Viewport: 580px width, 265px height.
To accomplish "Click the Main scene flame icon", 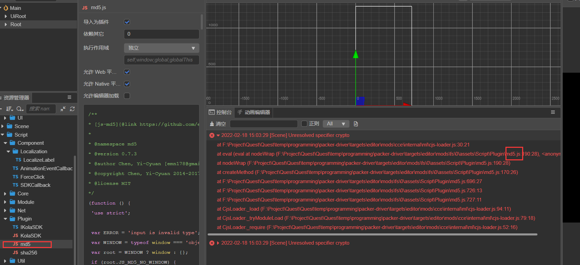I will 6,8.
